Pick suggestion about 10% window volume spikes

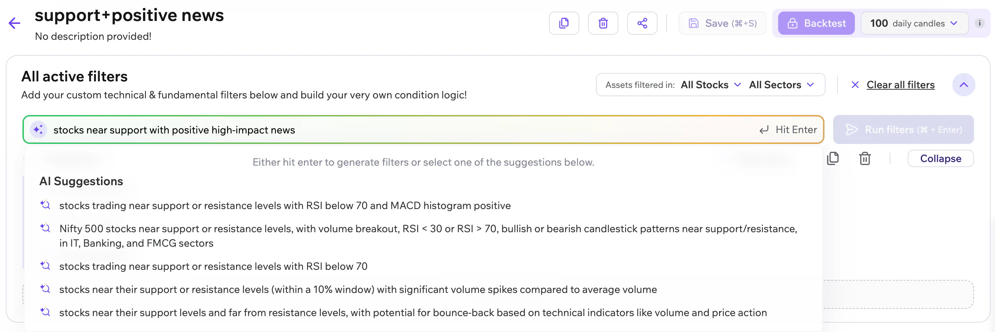pos(358,290)
